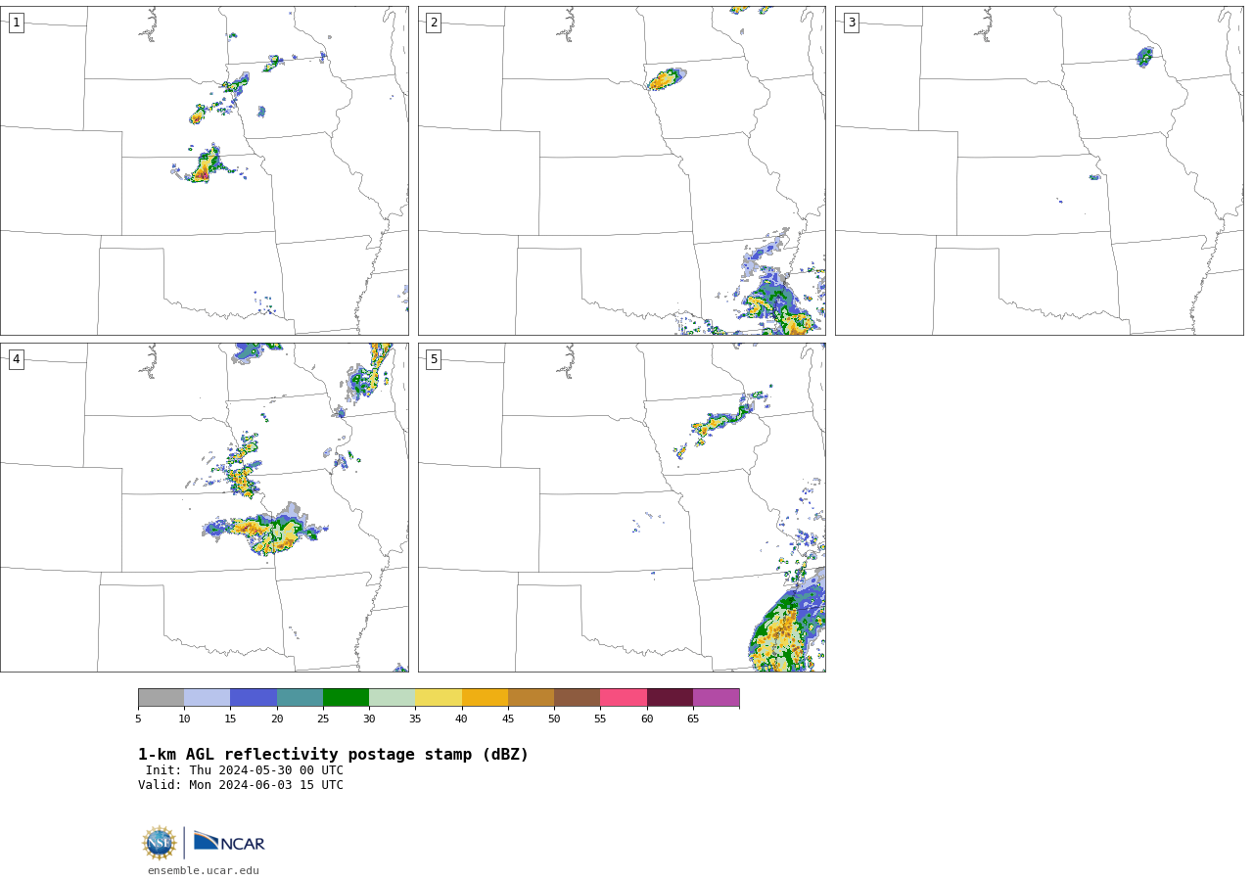Click the gray 5-10 dBZ color swatch
Viewport: 1253px width, 882px height.
click(161, 697)
